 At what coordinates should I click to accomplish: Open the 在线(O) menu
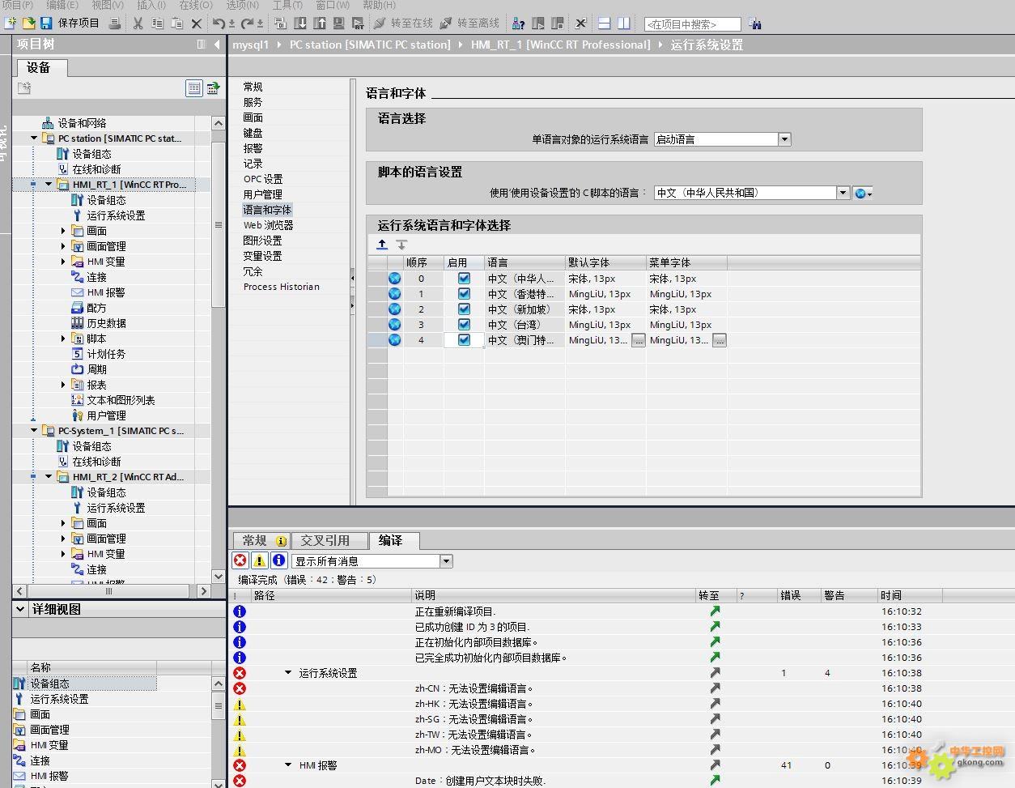196,5
